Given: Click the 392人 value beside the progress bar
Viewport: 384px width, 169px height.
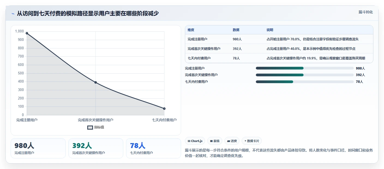Looking at the screenshot, I should [360, 75].
